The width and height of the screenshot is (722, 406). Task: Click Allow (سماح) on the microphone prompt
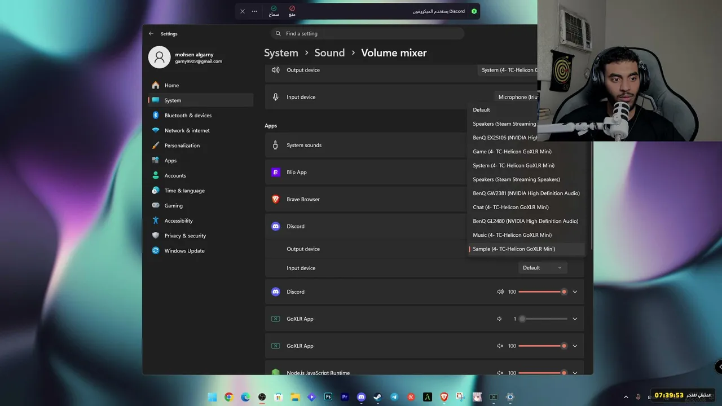point(274,11)
